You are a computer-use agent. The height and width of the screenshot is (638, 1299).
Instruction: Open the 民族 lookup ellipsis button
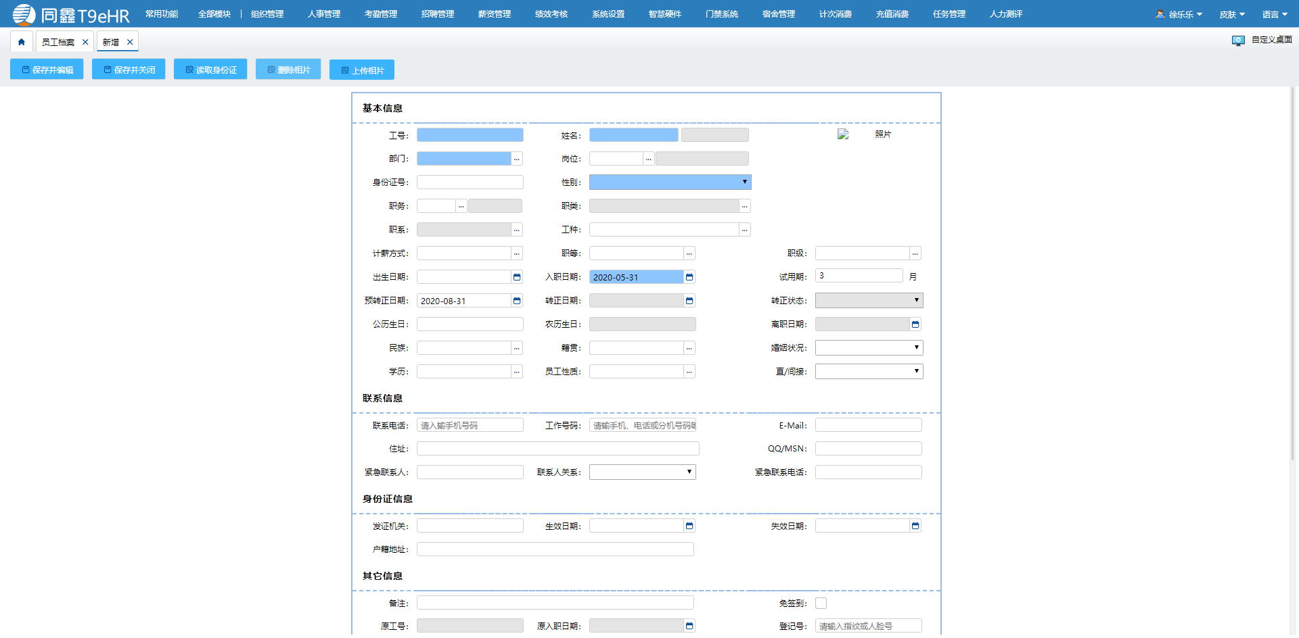tap(517, 348)
